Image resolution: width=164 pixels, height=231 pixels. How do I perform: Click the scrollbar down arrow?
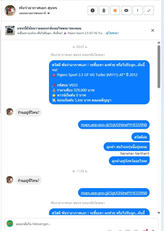tap(159, 213)
